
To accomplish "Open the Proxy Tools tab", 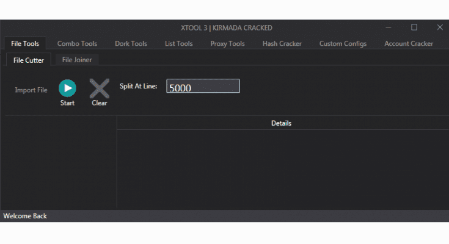I will pos(227,44).
